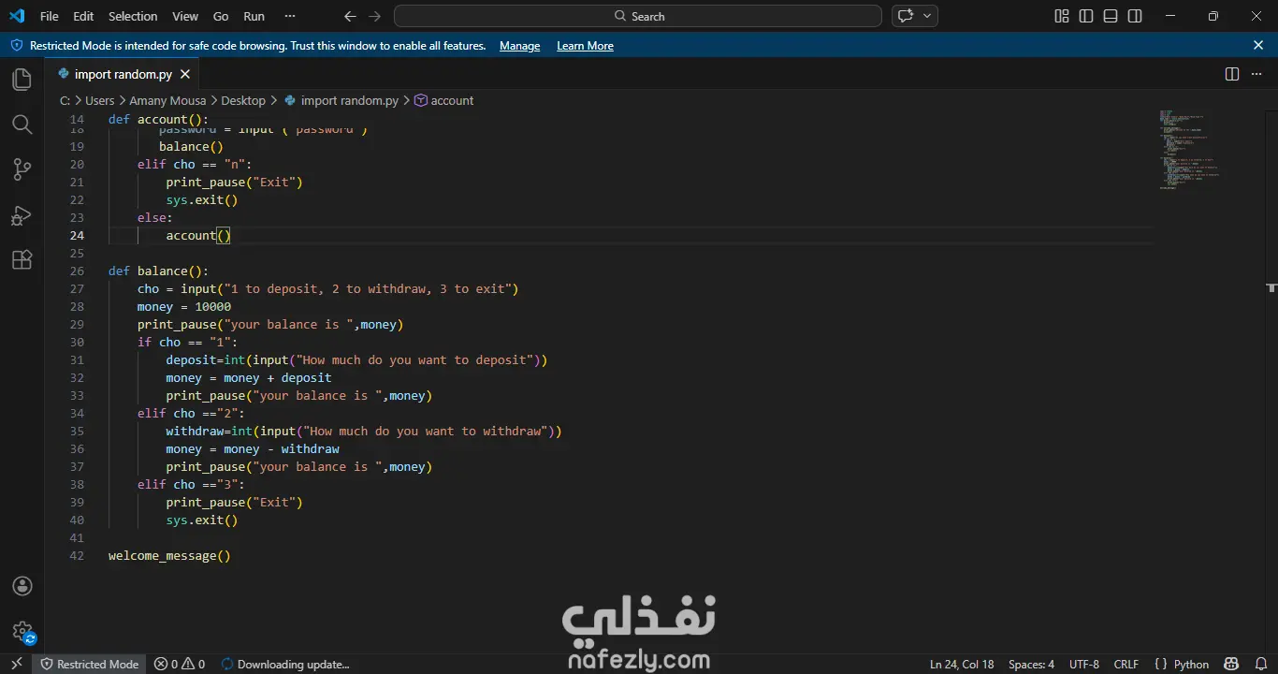Open the remote window icon in status bar
This screenshot has height=674, width=1278.
pos(16,664)
